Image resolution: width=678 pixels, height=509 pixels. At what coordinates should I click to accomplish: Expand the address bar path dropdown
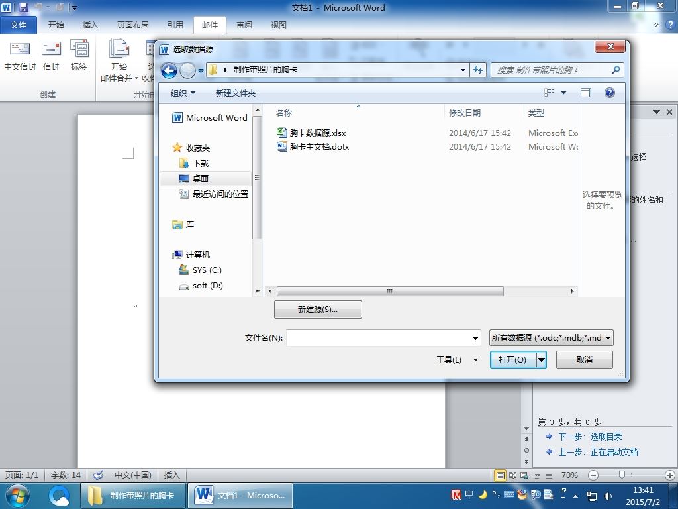pos(463,70)
